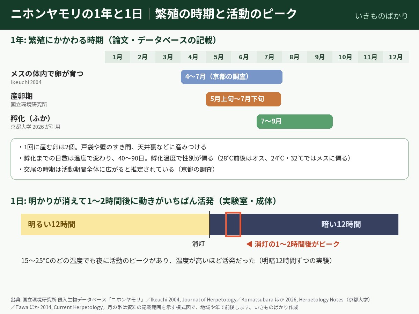Click the 消灯 label under the bar
The height and width of the screenshot is (314, 419).
pyautogui.click(x=198, y=244)
